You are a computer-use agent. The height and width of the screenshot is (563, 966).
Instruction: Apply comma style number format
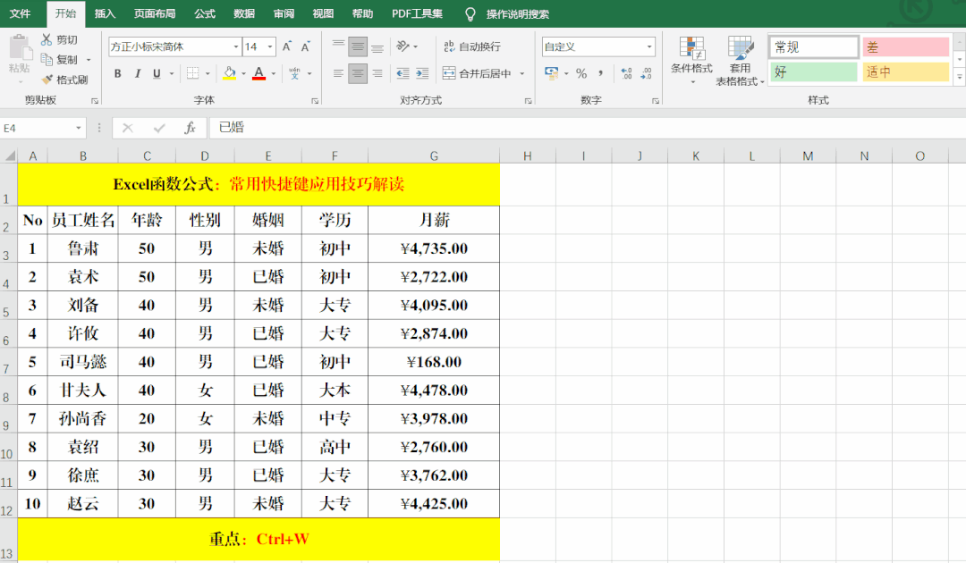pyautogui.click(x=601, y=73)
